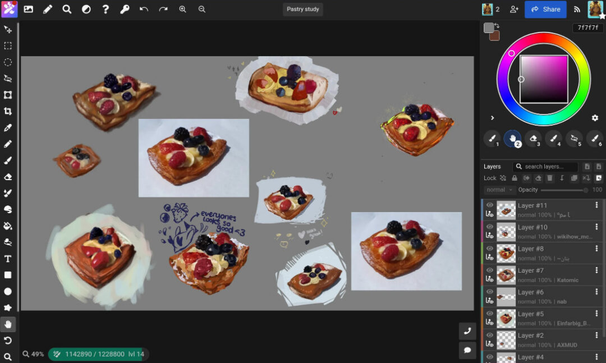Screen dimensions: 606x363
Task: Click the key icon in top bar
Action: tap(125, 10)
